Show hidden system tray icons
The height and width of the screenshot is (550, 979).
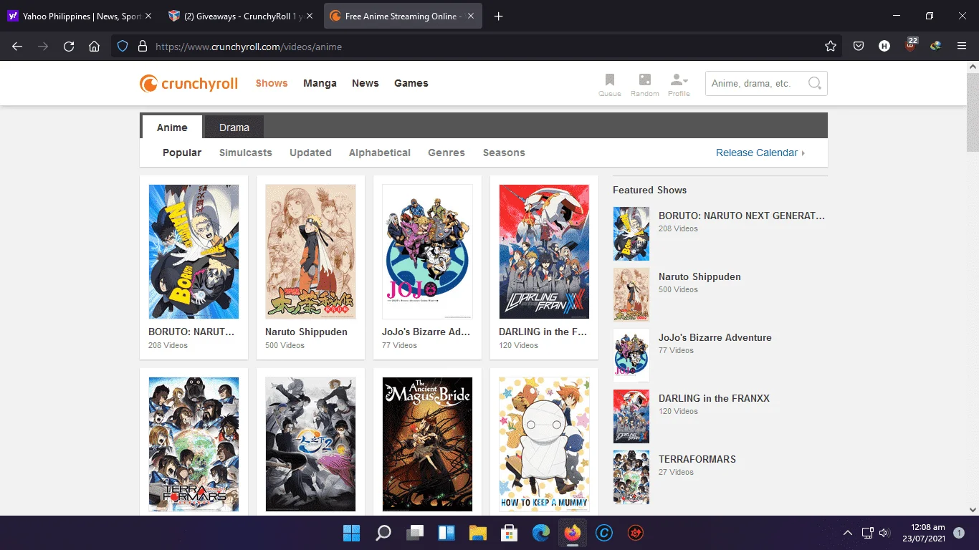pyautogui.click(x=848, y=533)
